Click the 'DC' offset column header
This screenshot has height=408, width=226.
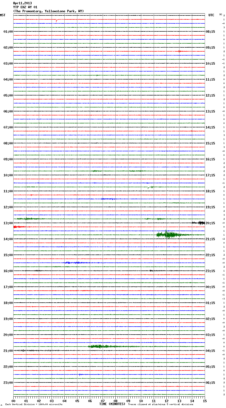pos(221,14)
